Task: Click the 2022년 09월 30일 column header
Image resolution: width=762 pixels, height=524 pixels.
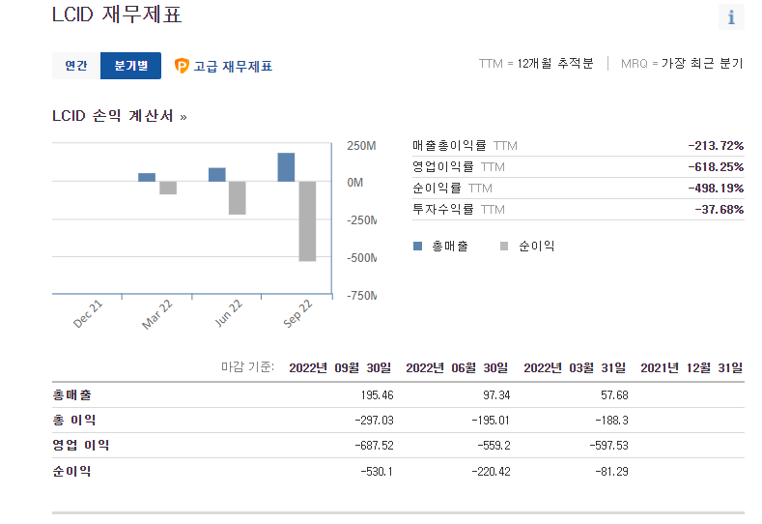Action: pyautogui.click(x=340, y=367)
